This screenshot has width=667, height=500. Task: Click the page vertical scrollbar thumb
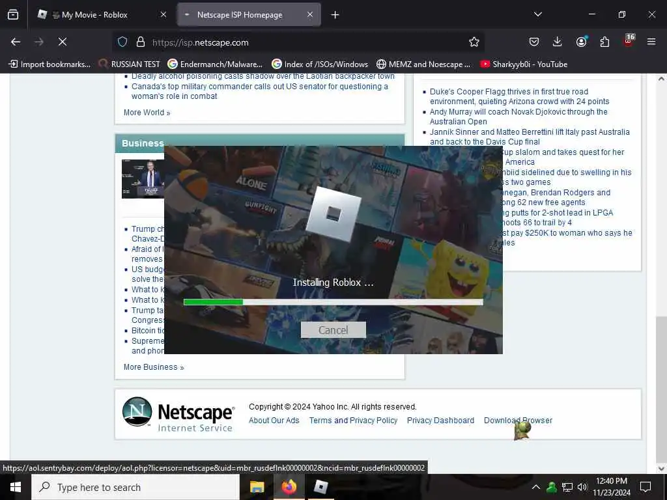pyautogui.click(x=661, y=388)
